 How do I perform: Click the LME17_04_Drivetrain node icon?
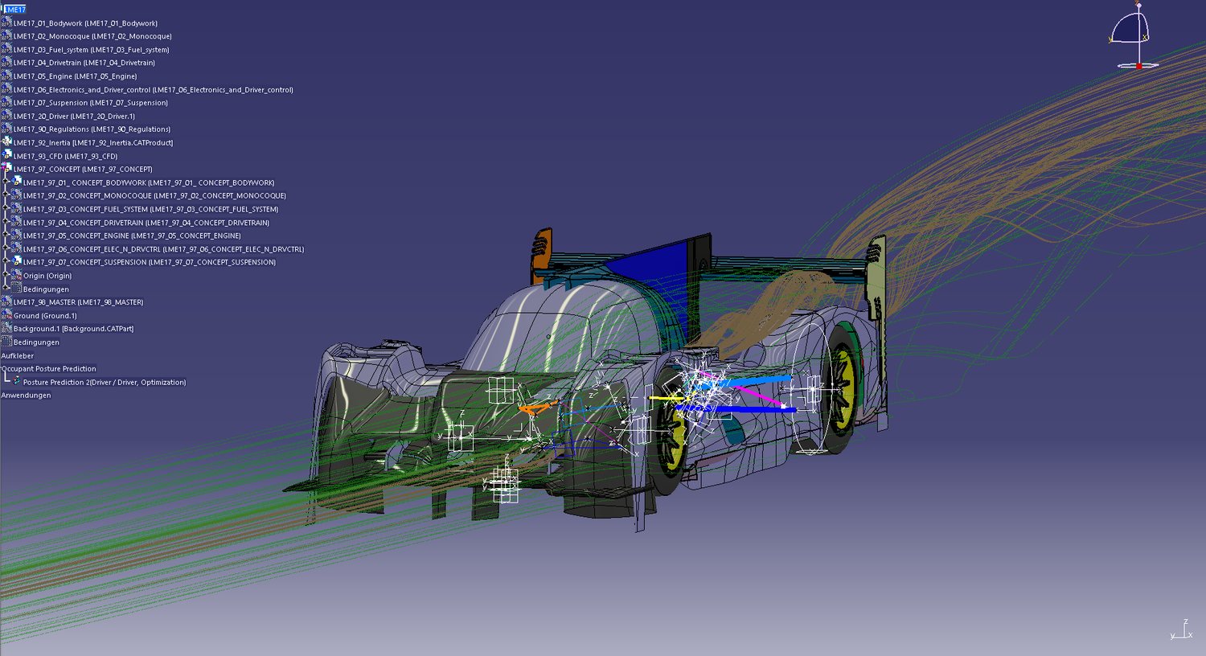coord(6,63)
